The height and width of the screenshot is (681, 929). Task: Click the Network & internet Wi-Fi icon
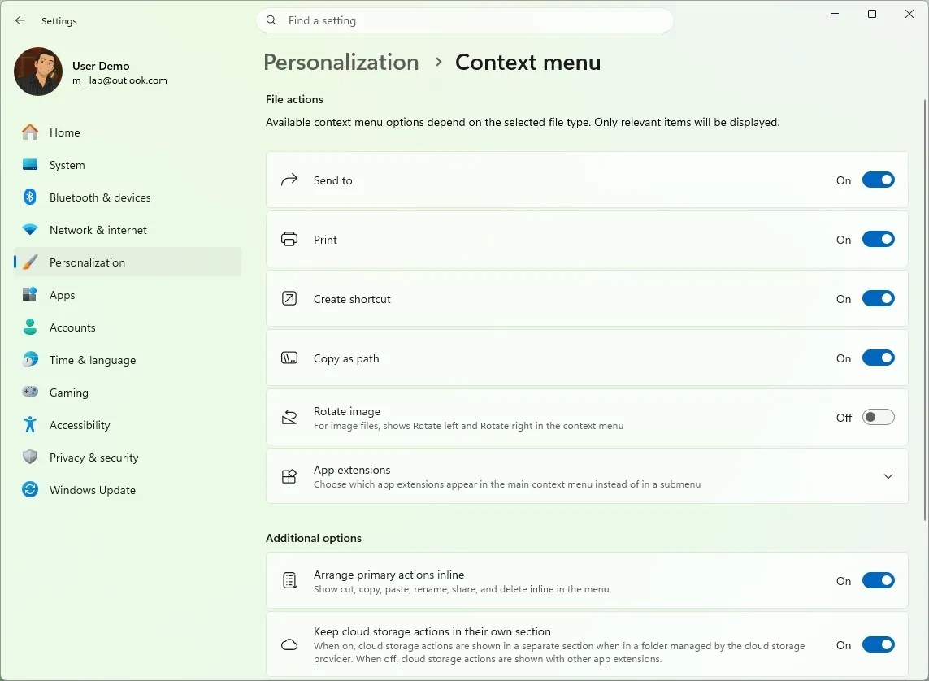coord(30,230)
